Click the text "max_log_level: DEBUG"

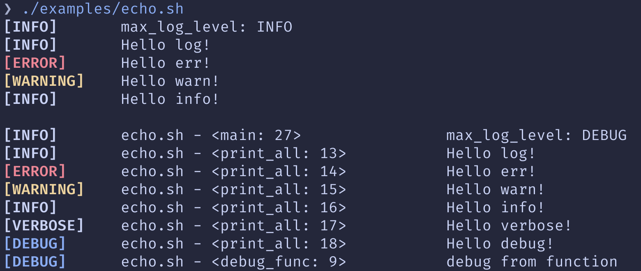tap(537, 135)
